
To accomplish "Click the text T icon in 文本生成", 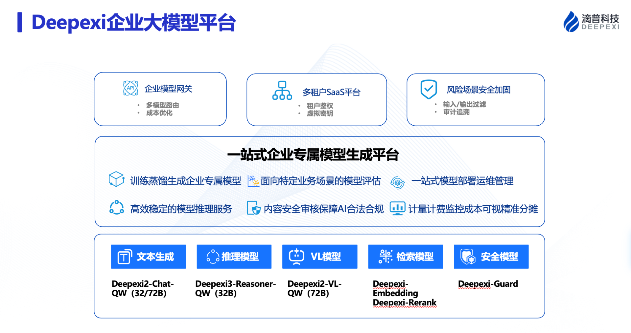I will pyautogui.click(x=125, y=257).
